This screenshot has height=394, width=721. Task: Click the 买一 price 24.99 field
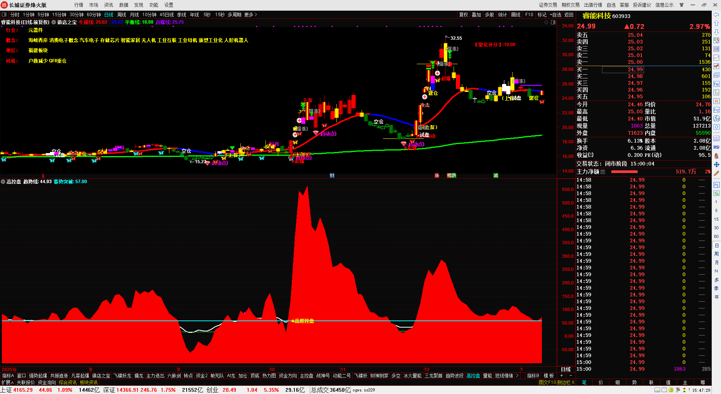[x=623, y=69]
